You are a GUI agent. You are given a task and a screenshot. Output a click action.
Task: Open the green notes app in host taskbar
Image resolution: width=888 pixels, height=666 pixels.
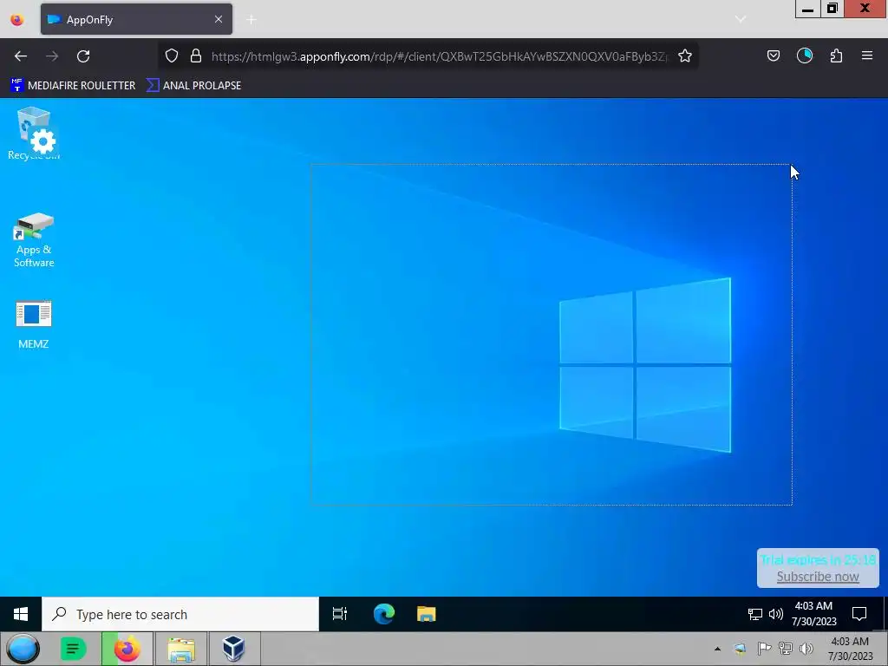point(73,649)
